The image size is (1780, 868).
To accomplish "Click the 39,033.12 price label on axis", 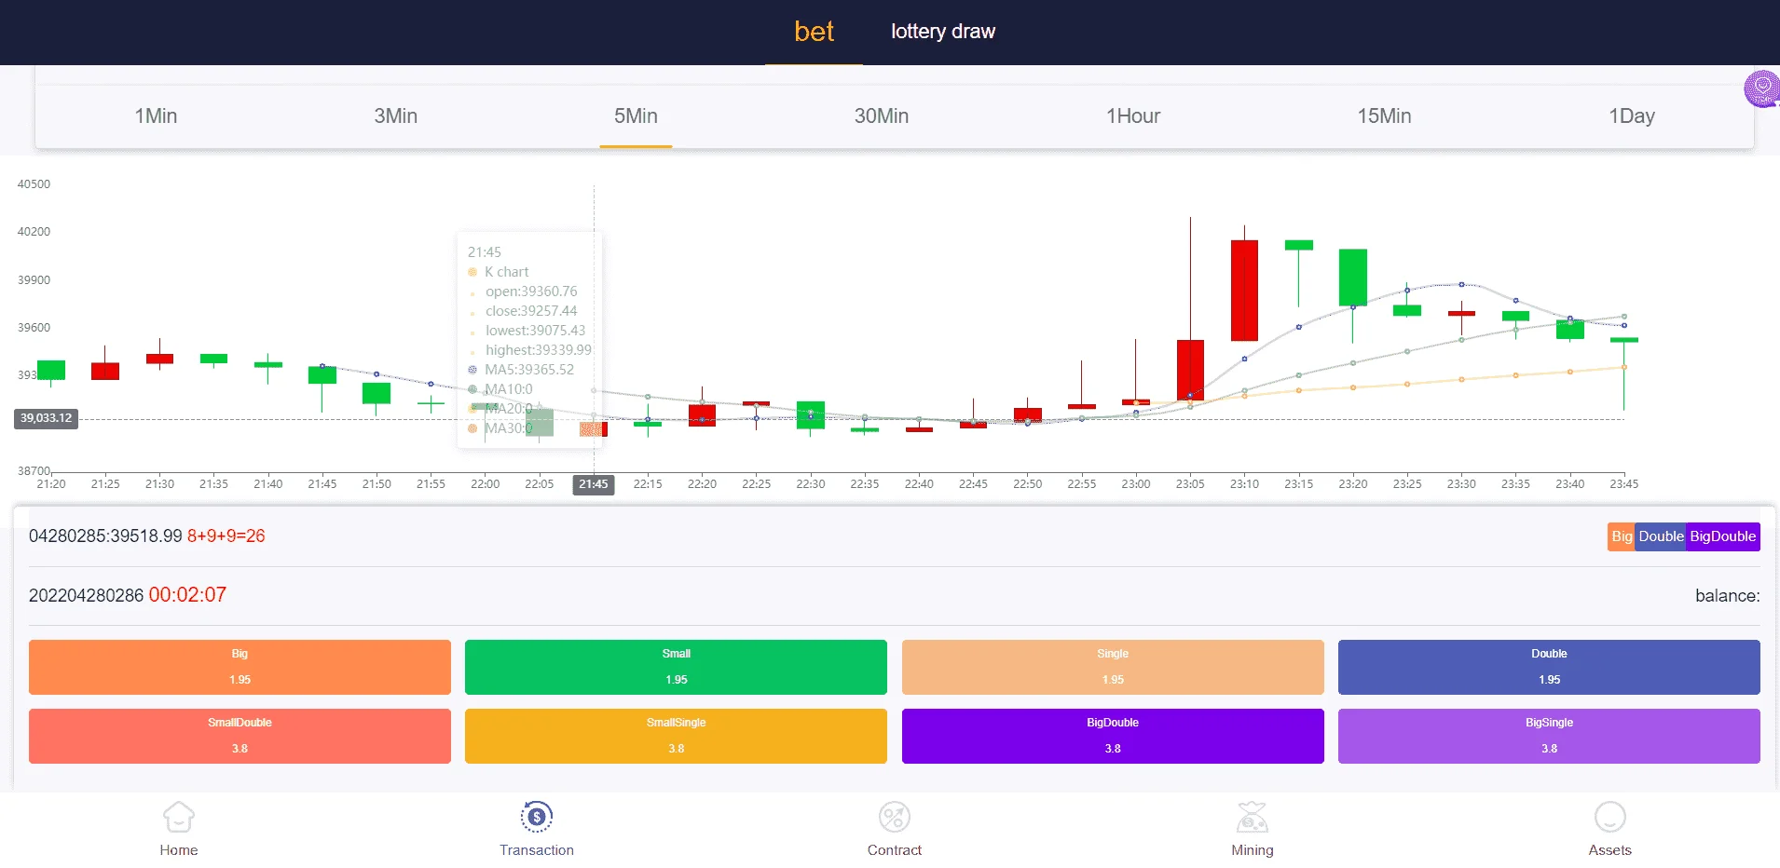I will (x=46, y=418).
